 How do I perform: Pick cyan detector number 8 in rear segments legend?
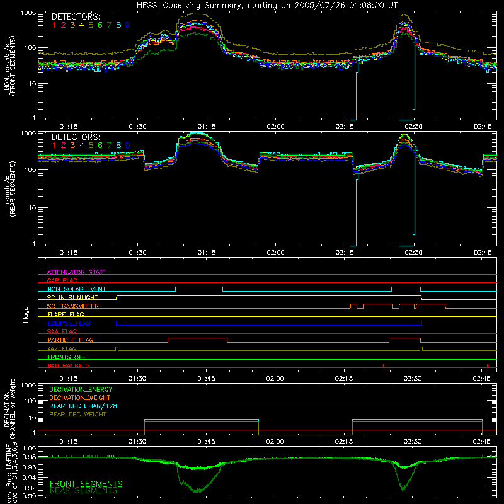click(118, 146)
